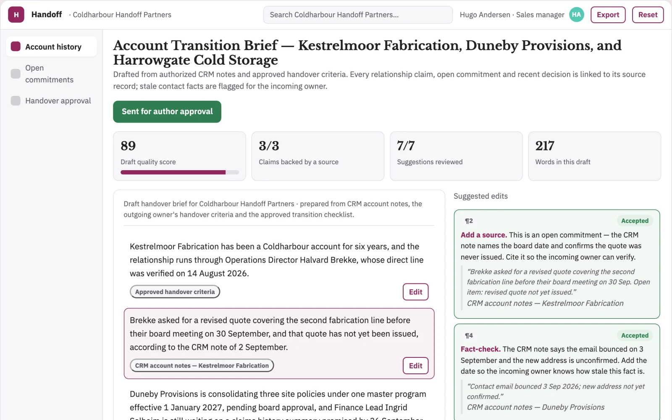
Task: Select the Handover approval sidebar icon
Action: 16,101
